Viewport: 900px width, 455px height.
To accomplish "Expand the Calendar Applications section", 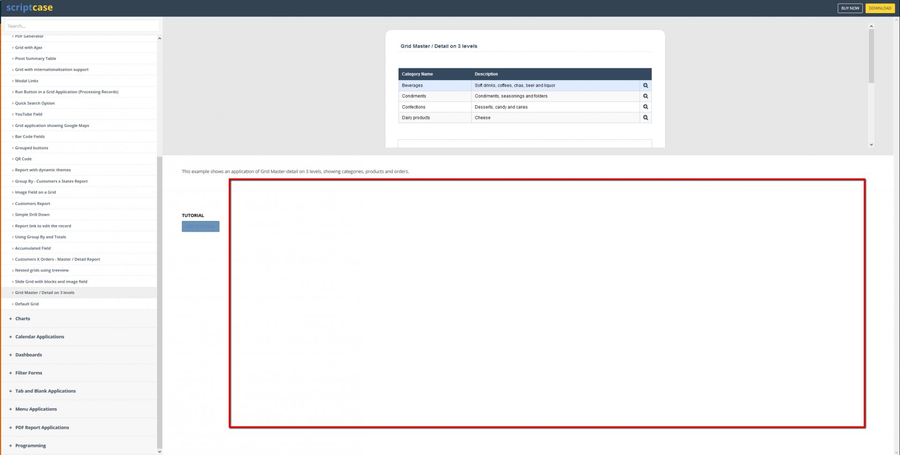I will (x=79, y=337).
